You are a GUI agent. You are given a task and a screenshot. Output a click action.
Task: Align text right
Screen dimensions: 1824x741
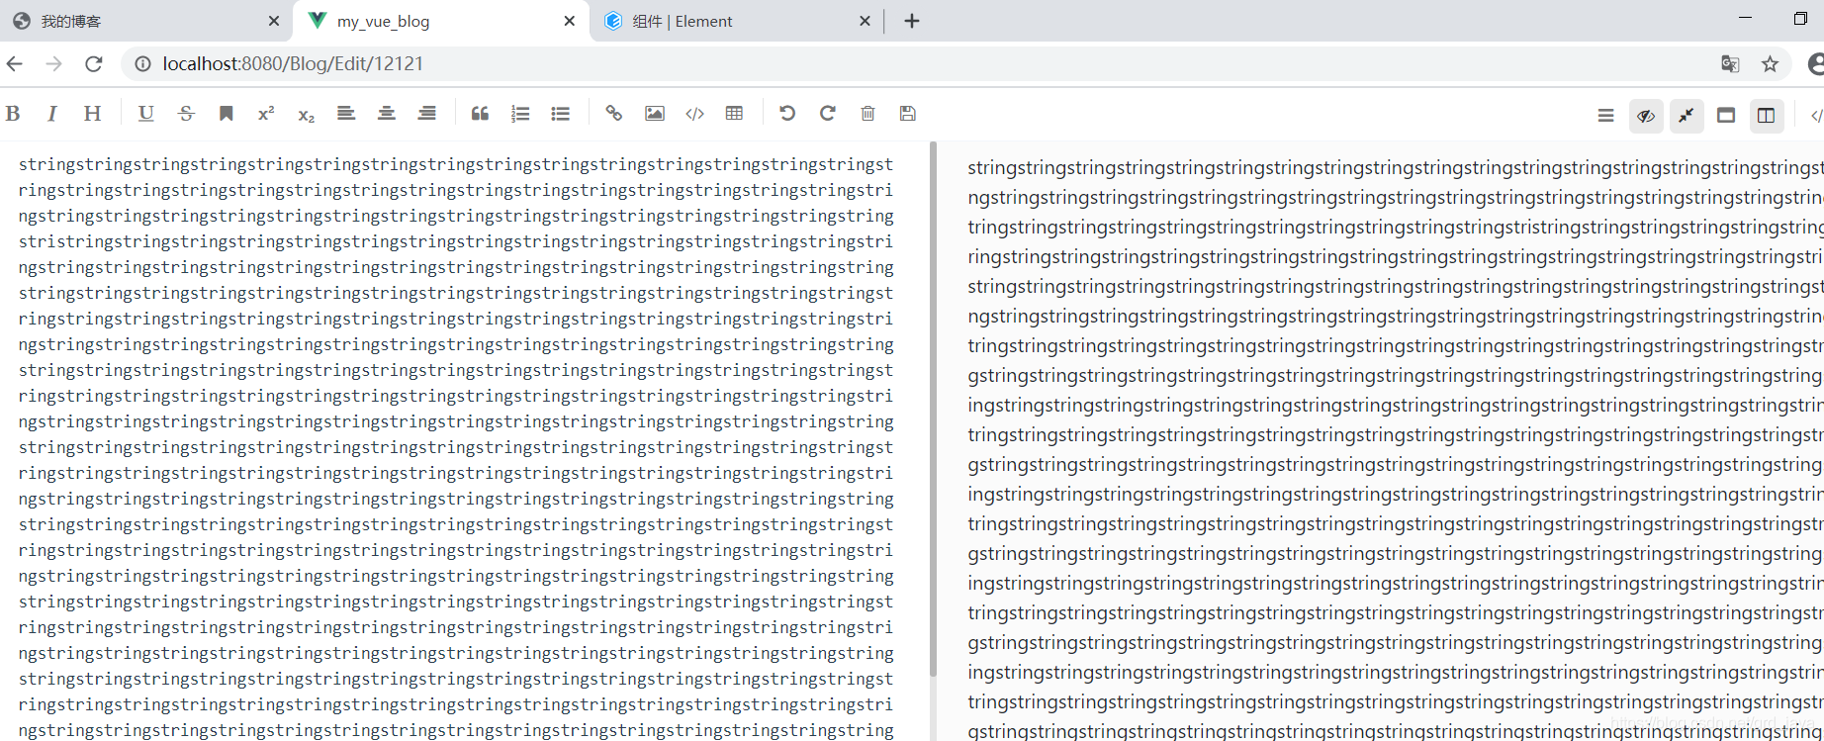click(427, 114)
